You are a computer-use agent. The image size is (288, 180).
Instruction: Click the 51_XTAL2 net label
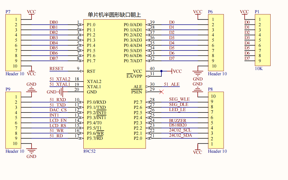60,79
